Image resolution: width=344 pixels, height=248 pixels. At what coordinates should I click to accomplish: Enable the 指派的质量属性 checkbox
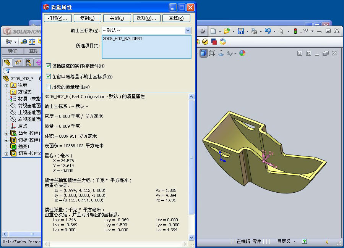click(x=48, y=87)
